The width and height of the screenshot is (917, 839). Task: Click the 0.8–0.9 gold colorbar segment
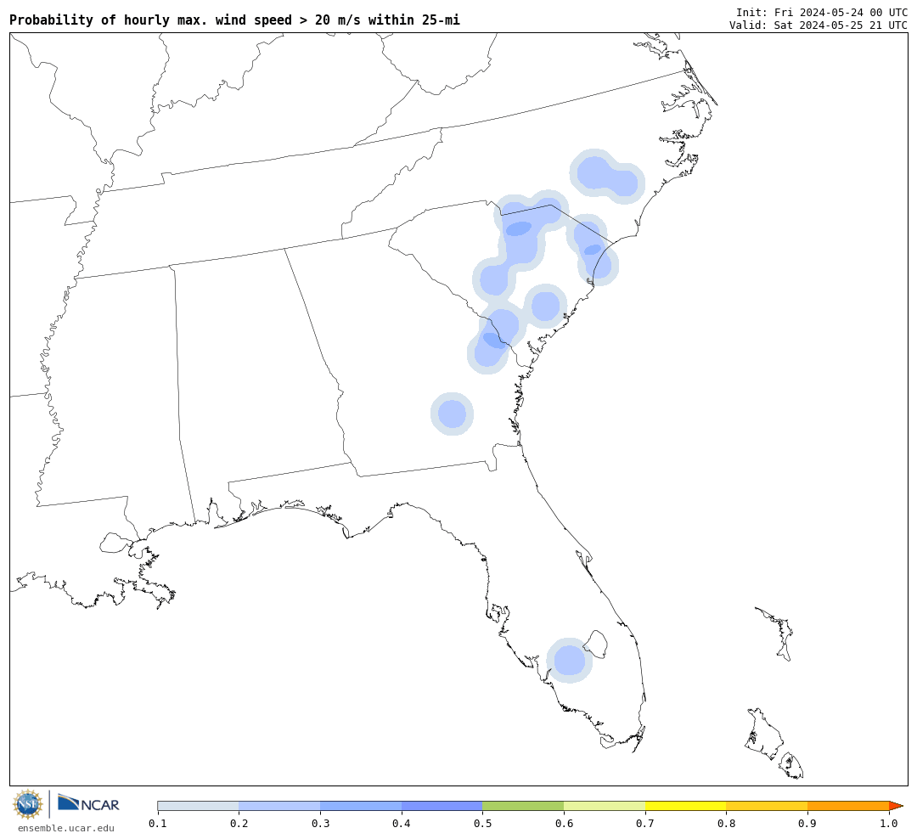[767, 806]
